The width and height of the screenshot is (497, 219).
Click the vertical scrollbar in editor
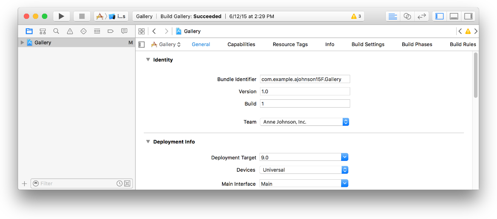tap(475, 76)
